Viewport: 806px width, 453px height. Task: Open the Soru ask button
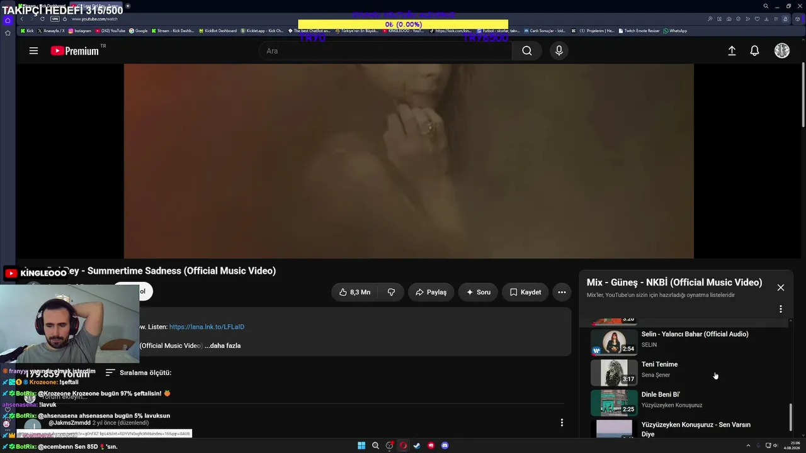click(x=478, y=292)
